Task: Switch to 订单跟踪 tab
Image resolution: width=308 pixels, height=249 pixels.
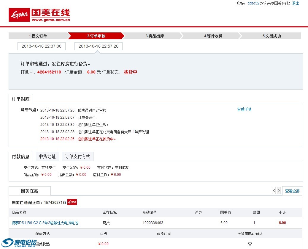Action: coord(21,99)
